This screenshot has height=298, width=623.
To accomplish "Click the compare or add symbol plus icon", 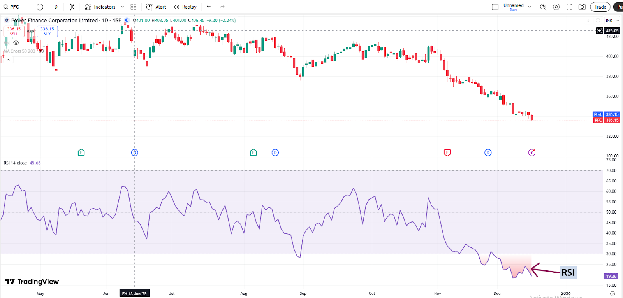I will click(x=40, y=7).
